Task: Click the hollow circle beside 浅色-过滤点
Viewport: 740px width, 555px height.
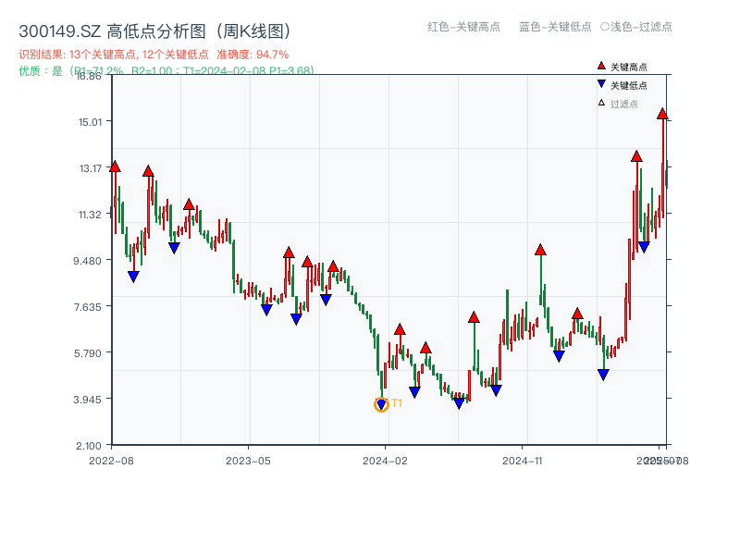Action: pyautogui.click(x=605, y=27)
